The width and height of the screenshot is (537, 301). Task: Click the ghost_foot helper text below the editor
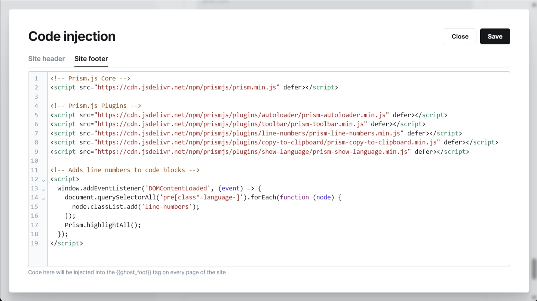click(x=127, y=272)
